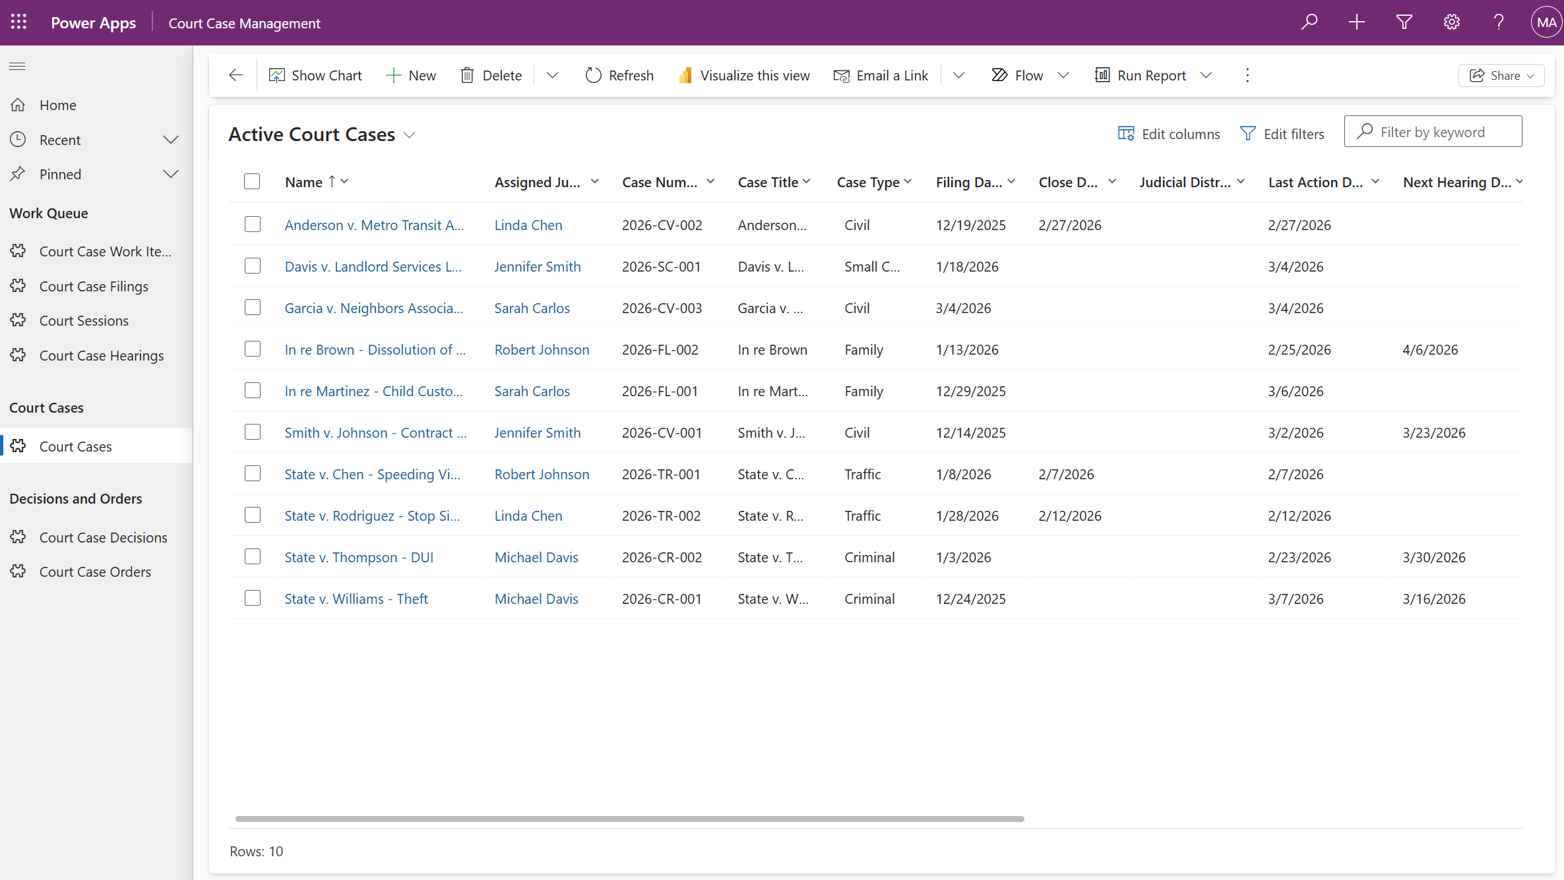The image size is (1564, 880).
Task: Open Court Case Orders in sidebar
Action: pos(96,572)
